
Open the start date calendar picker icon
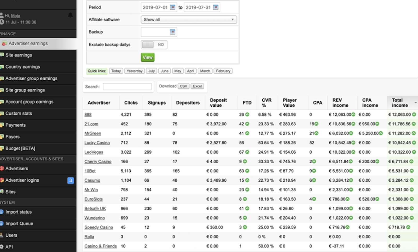pos(172,7)
